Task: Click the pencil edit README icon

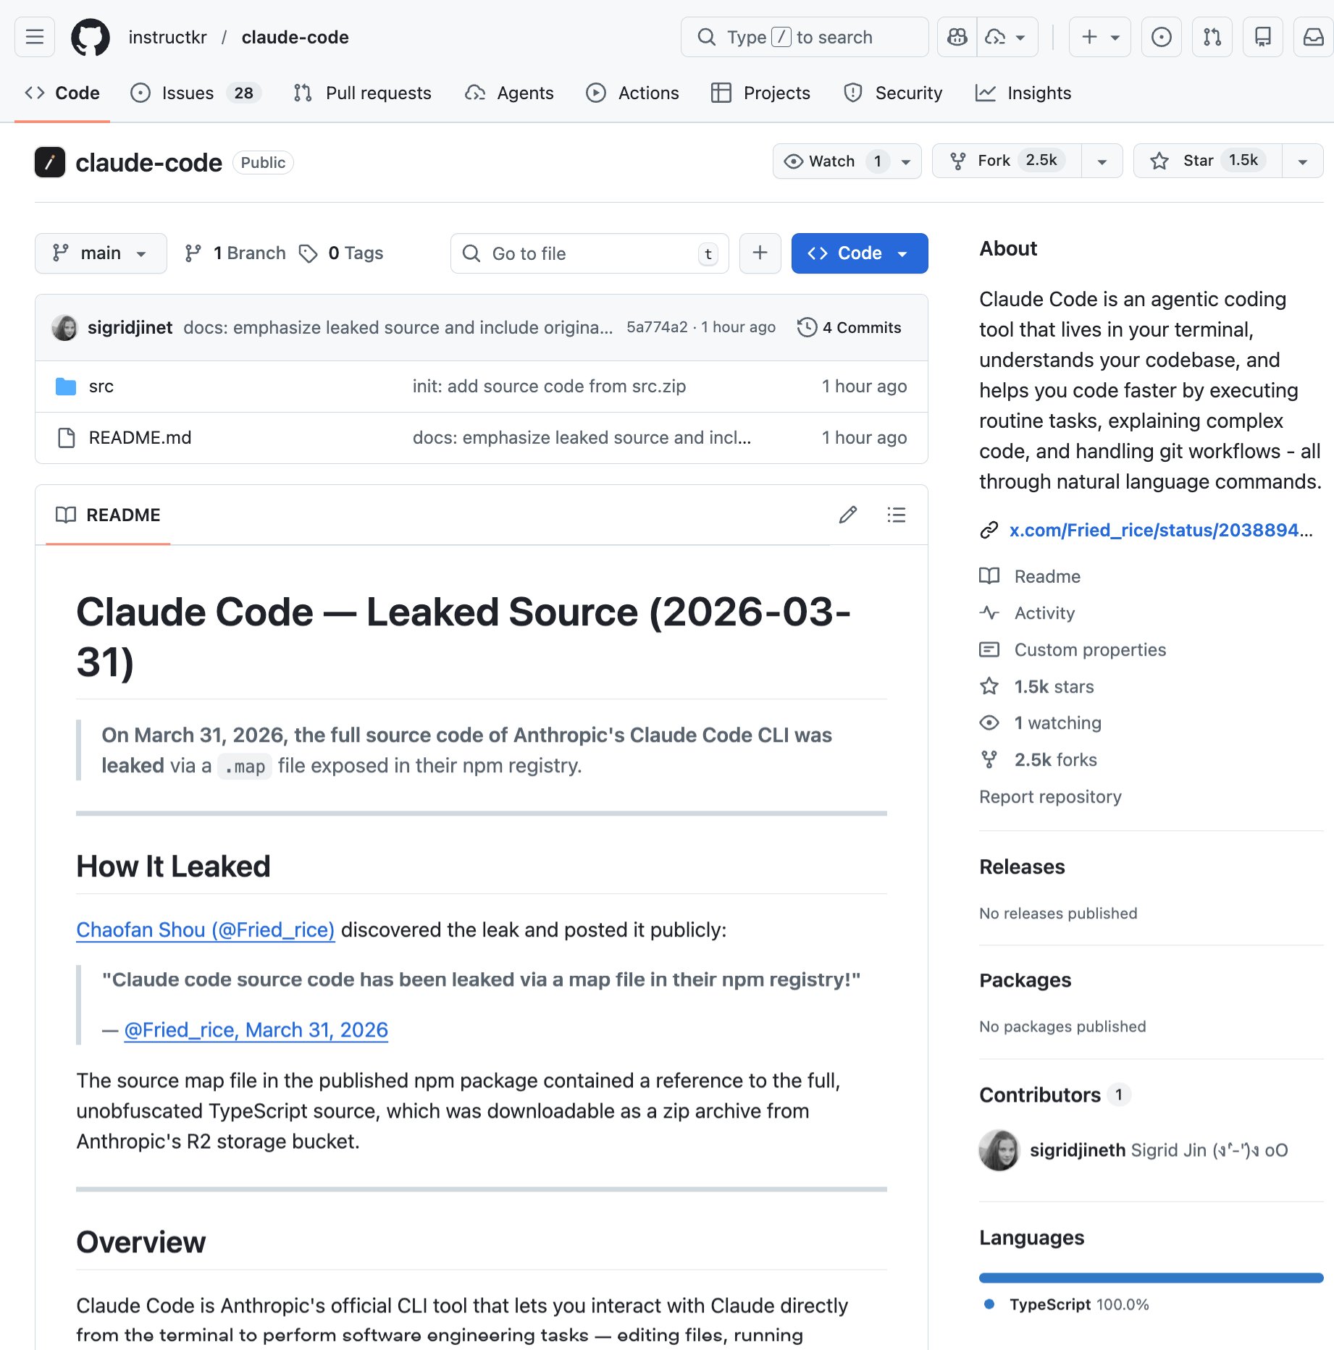Action: (847, 515)
